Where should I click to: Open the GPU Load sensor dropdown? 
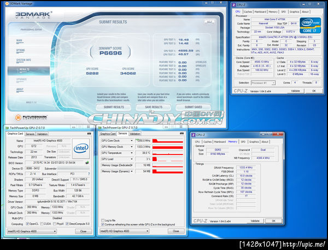pyautogui.click(x=132, y=159)
